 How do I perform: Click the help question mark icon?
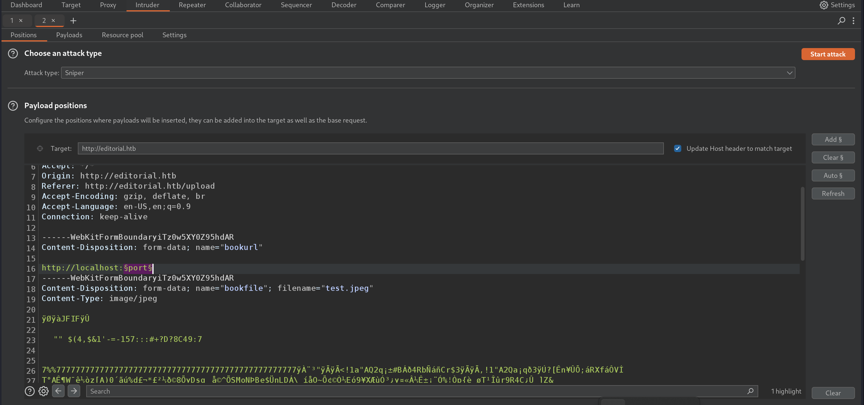pos(30,391)
